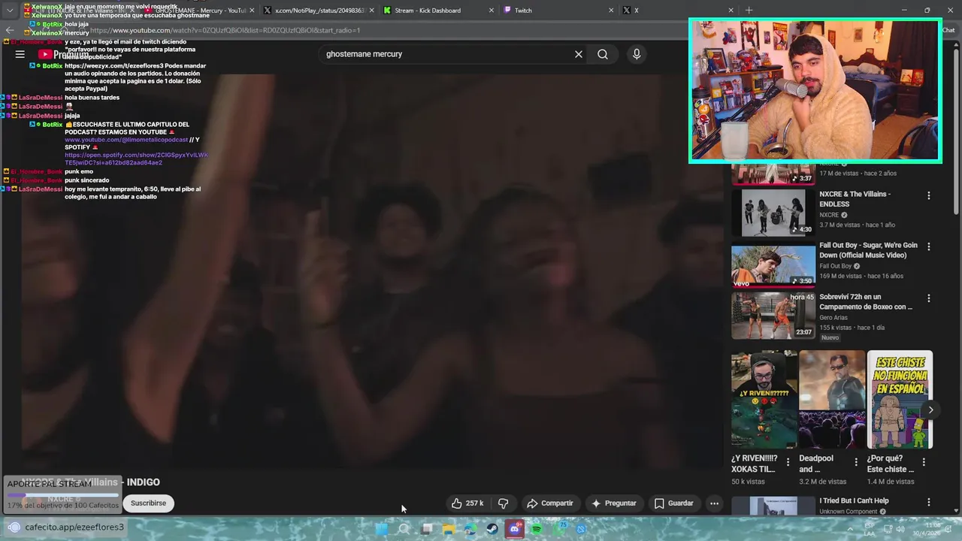Open Task View from the taskbar
Viewport: 962px width, 541px height.
click(427, 529)
